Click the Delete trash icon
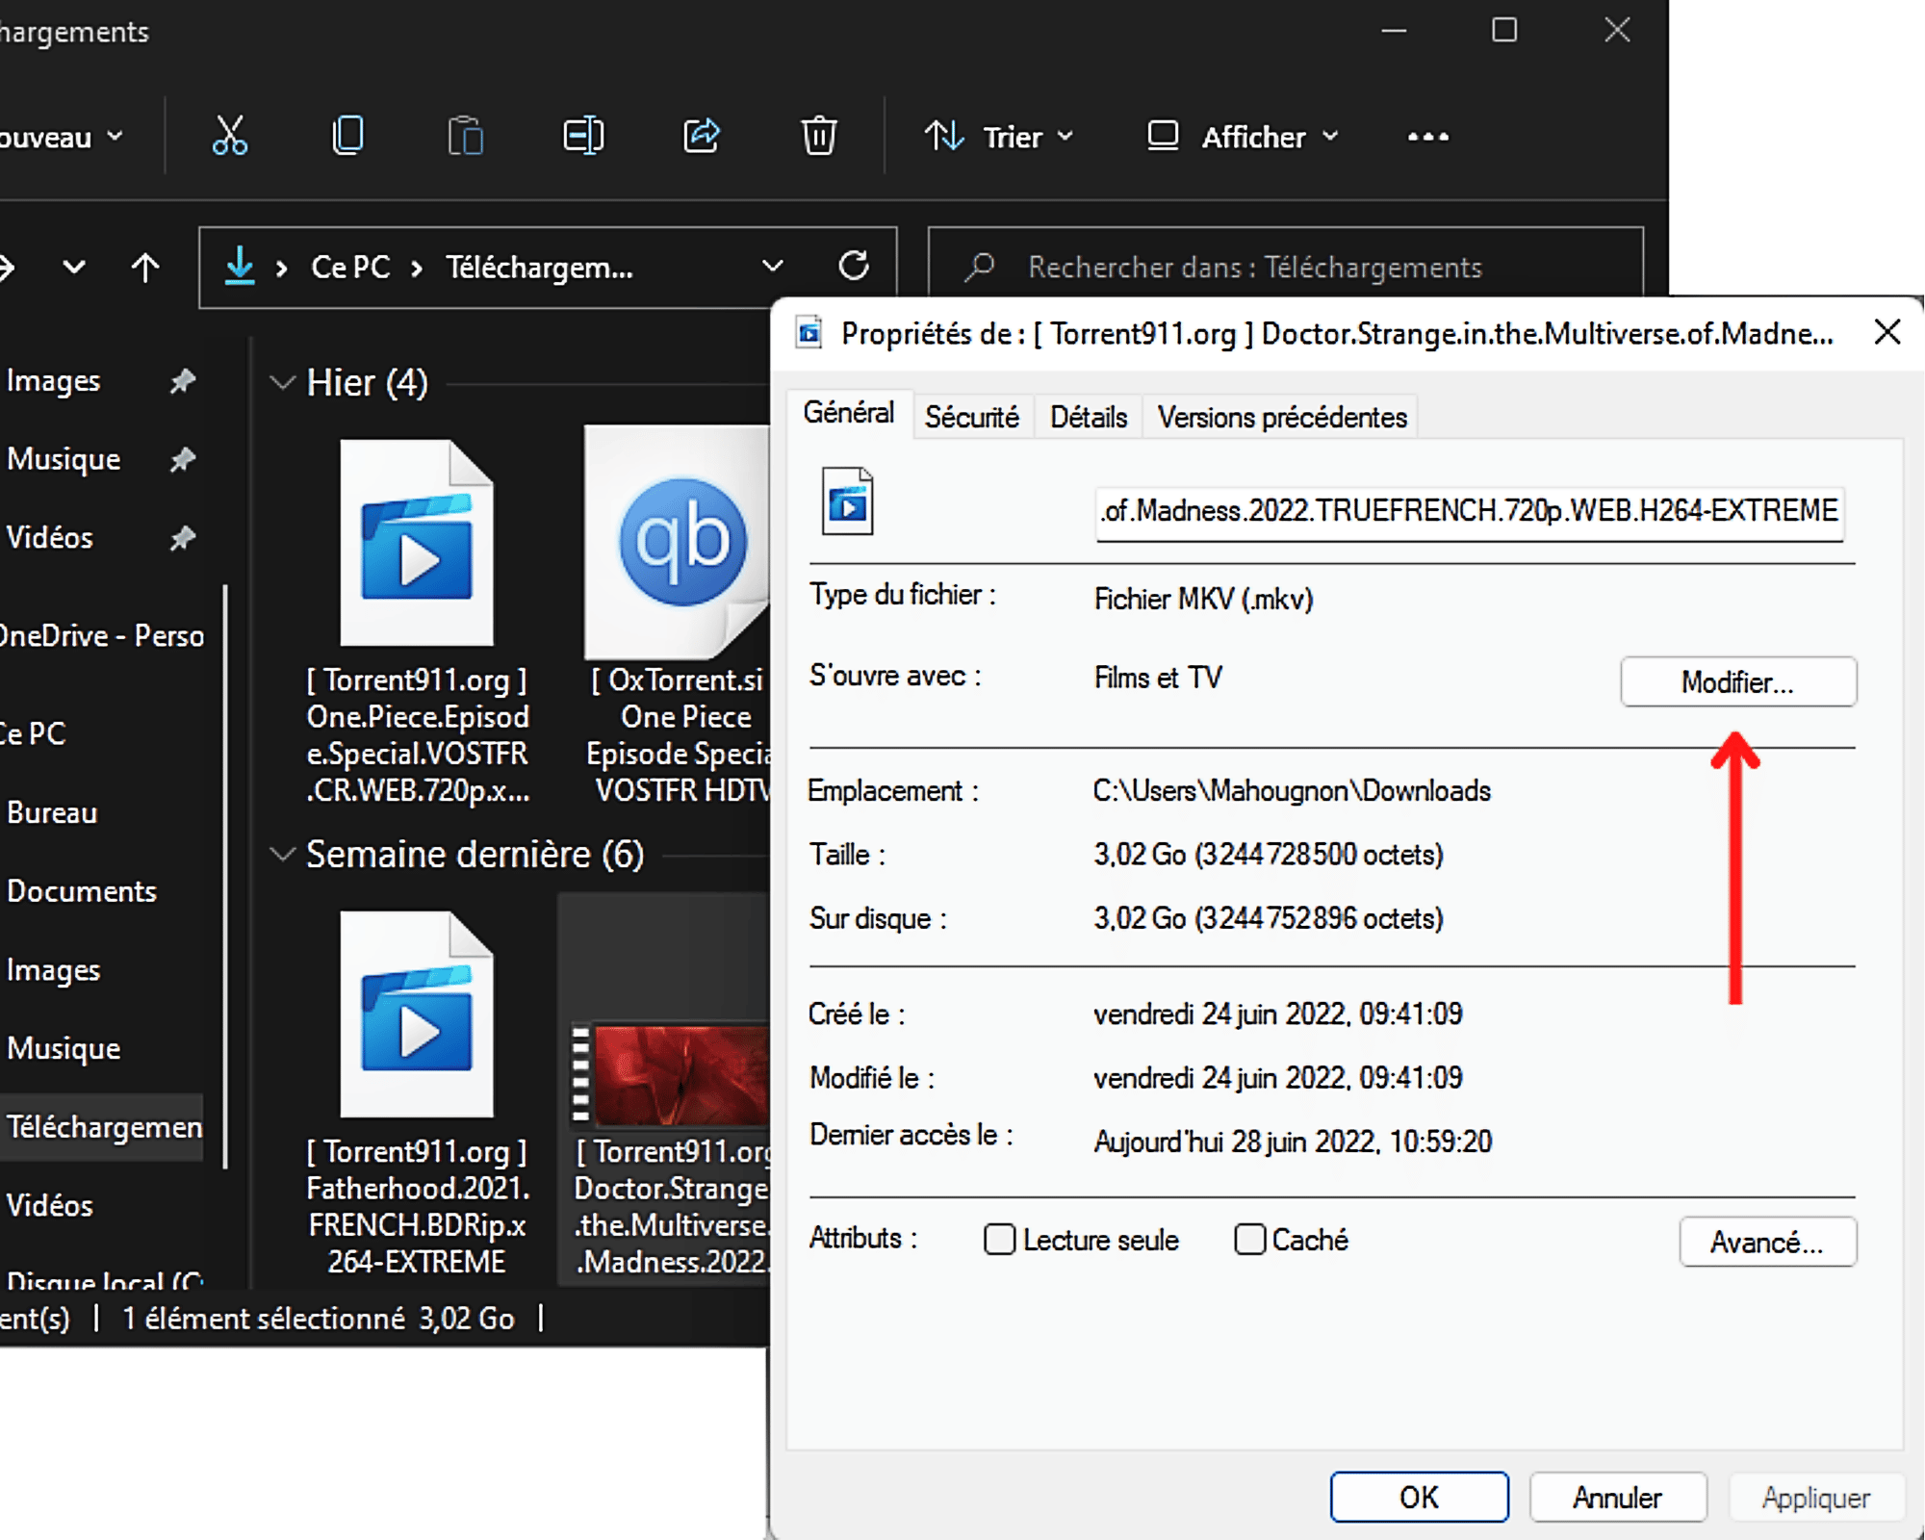 pyautogui.click(x=819, y=136)
